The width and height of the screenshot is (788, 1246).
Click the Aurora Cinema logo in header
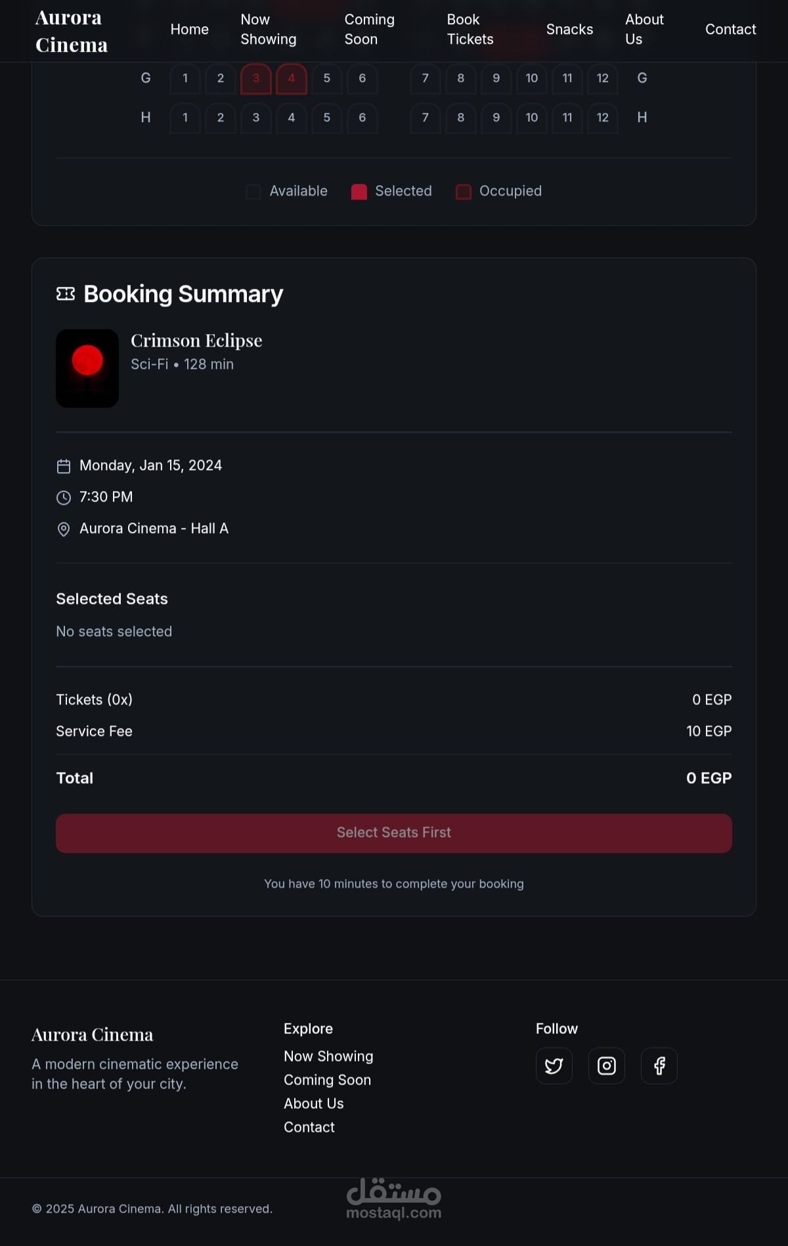[x=72, y=31]
